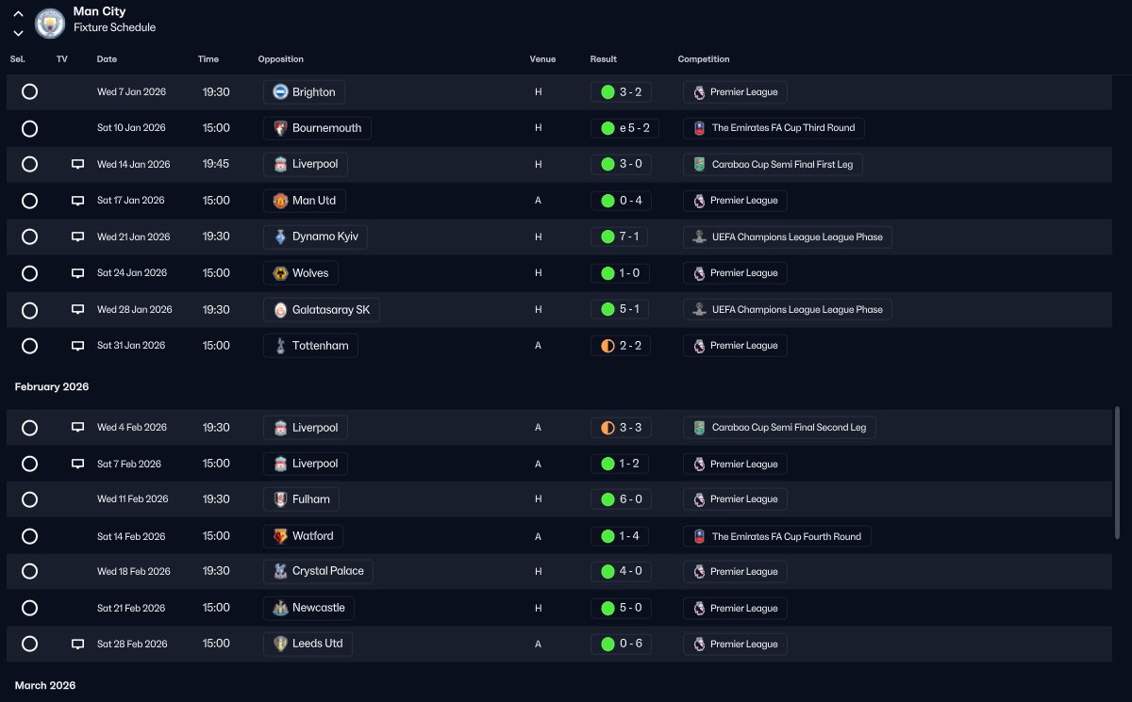Click TV icon on Leeds Utd row
This screenshot has height=702, width=1132.
(77, 644)
